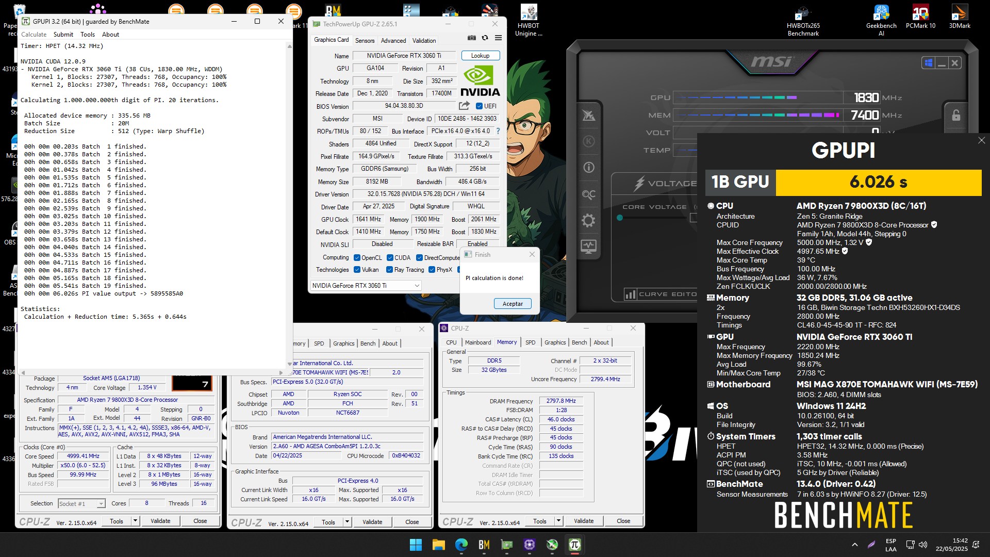Open Windows Start button on taskbar

point(416,545)
